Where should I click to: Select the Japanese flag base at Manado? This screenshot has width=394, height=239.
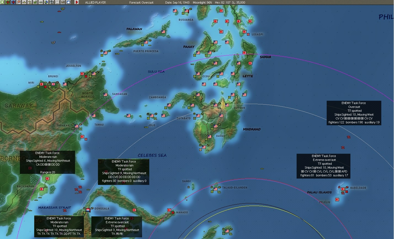[x=169, y=210]
